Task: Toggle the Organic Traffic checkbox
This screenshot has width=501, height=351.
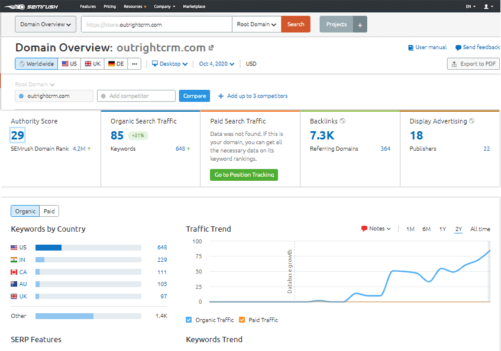Action: [189, 320]
